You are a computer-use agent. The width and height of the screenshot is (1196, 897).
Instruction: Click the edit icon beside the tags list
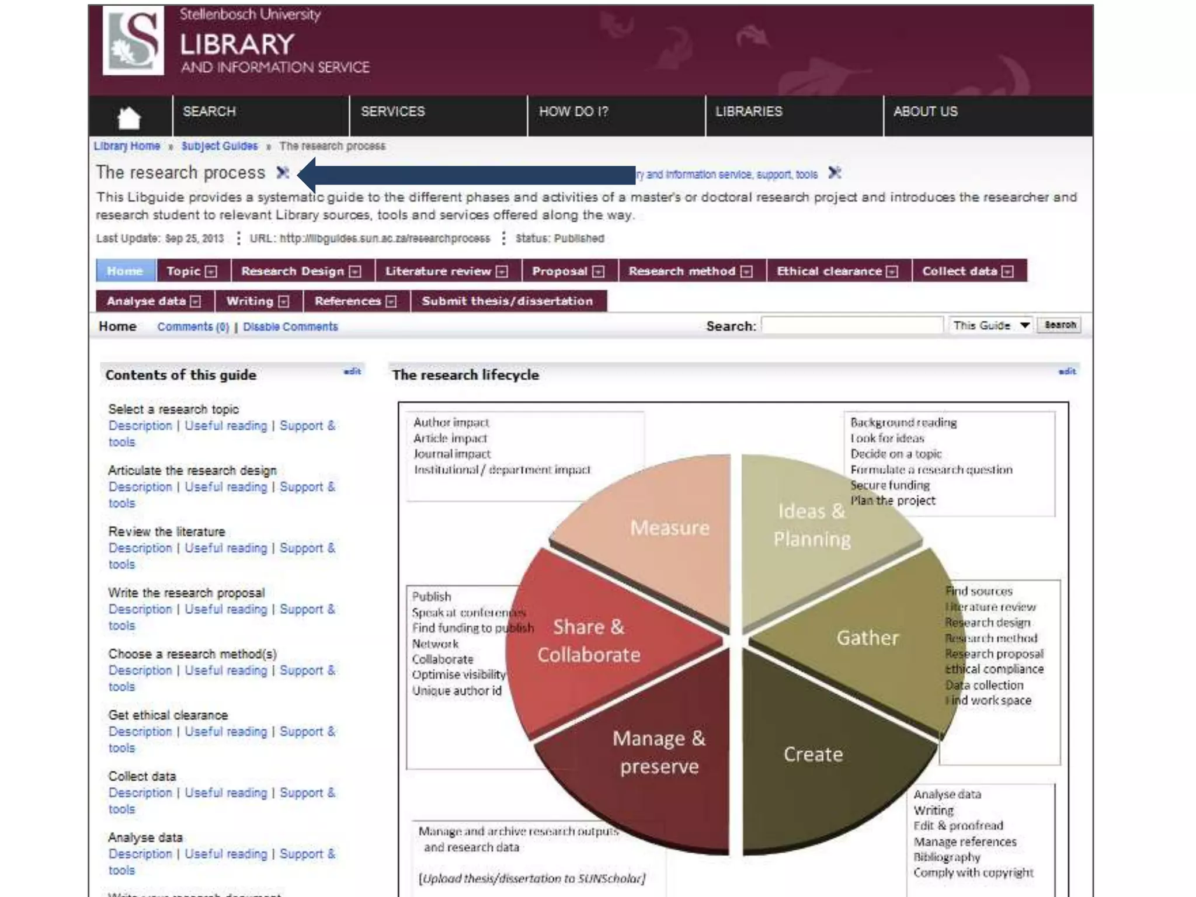click(x=835, y=173)
